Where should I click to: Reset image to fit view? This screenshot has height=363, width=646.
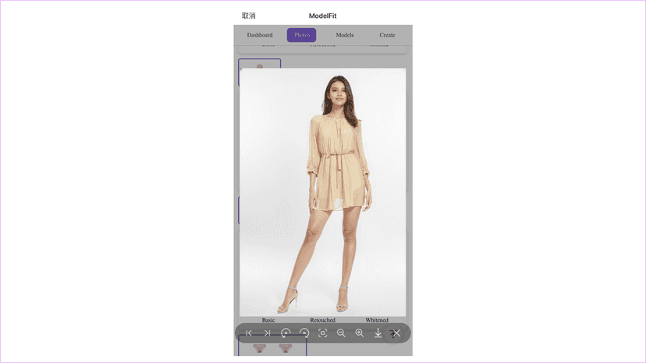point(322,333)
